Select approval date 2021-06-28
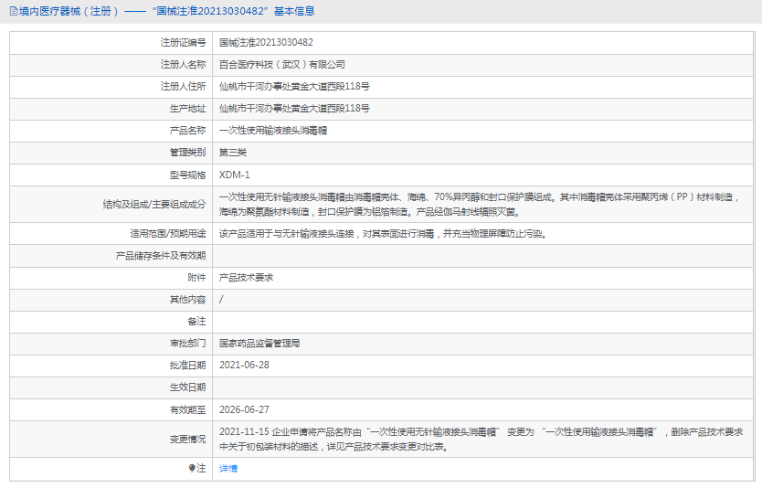The image size is (762, 488). pos(244,366)
